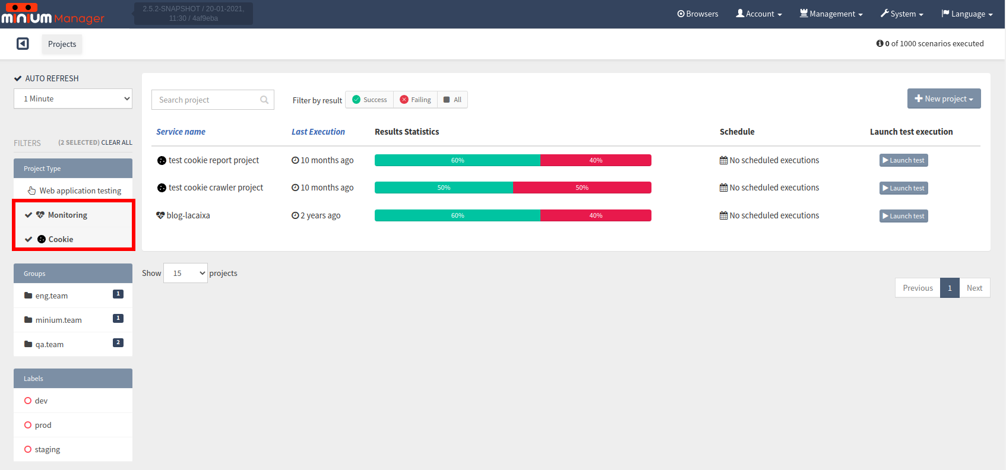Click red 40% bar of blog-lacaixa
Image resolution: width=1006 pixels, height=470 pixels.
pos(596,215)
